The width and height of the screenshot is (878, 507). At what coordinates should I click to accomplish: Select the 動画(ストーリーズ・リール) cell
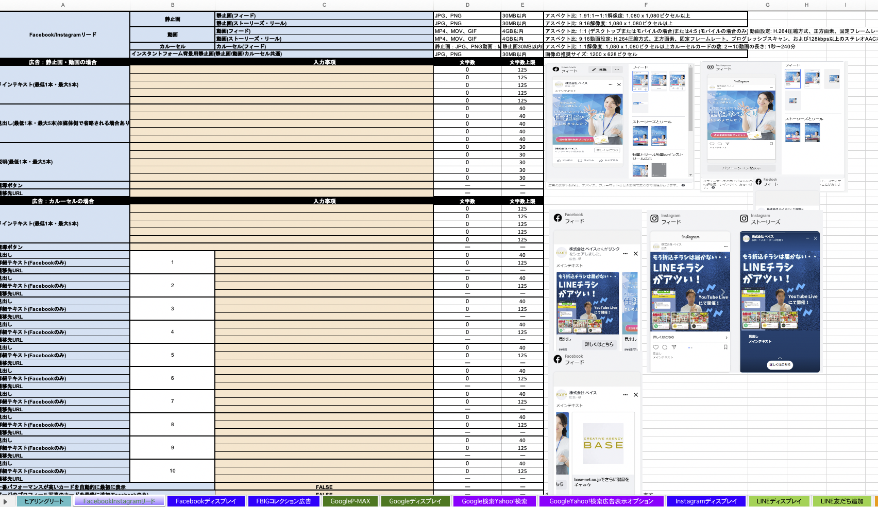[x=324, y=39]
